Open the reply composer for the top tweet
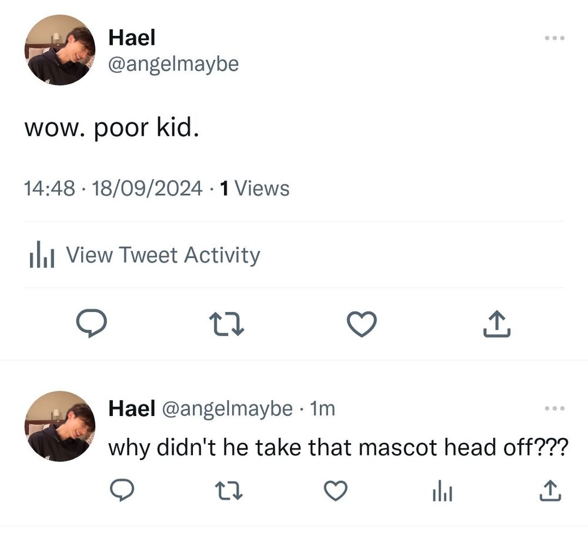This screenshot has width=588, height=533. tap(93, 323)
